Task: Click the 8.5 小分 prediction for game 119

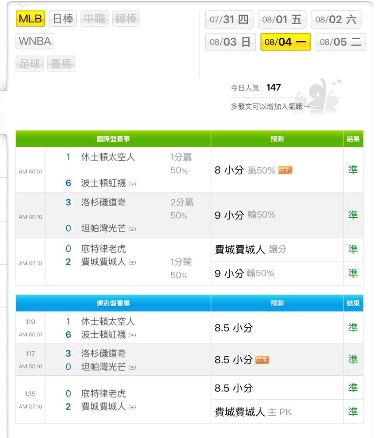Action: click(234, 328)
